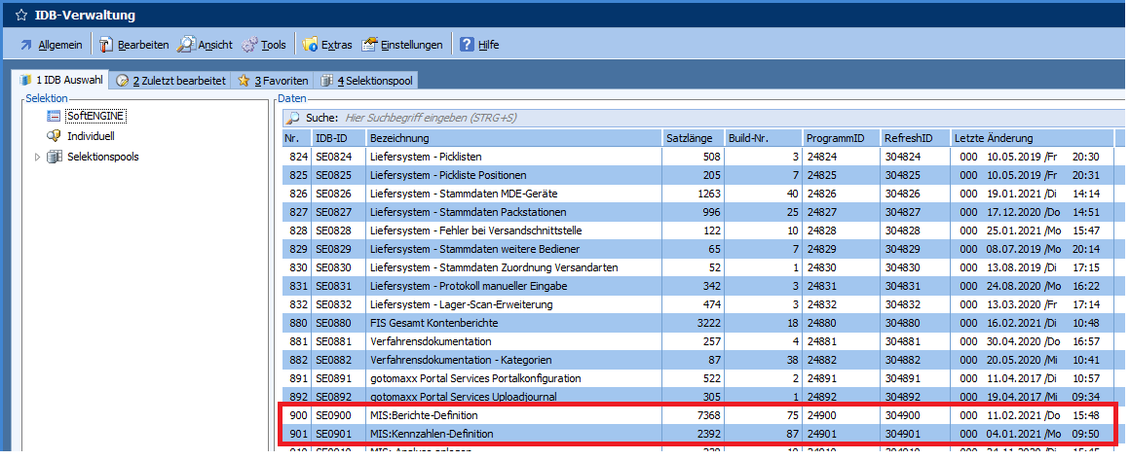Select SoftENGINE in selection tree
The width and height of the screenshot is (1130, 460).
pyautogui.click(x=95, y=116)
